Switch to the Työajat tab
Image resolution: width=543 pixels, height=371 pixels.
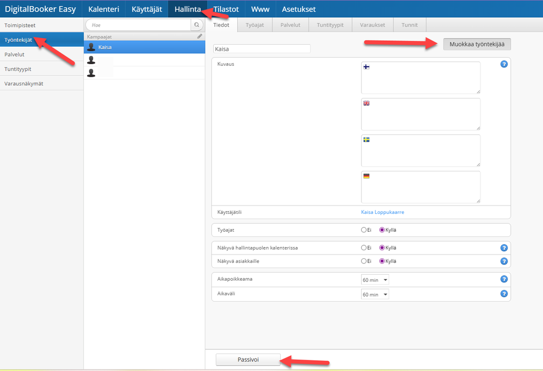(255, 25)
